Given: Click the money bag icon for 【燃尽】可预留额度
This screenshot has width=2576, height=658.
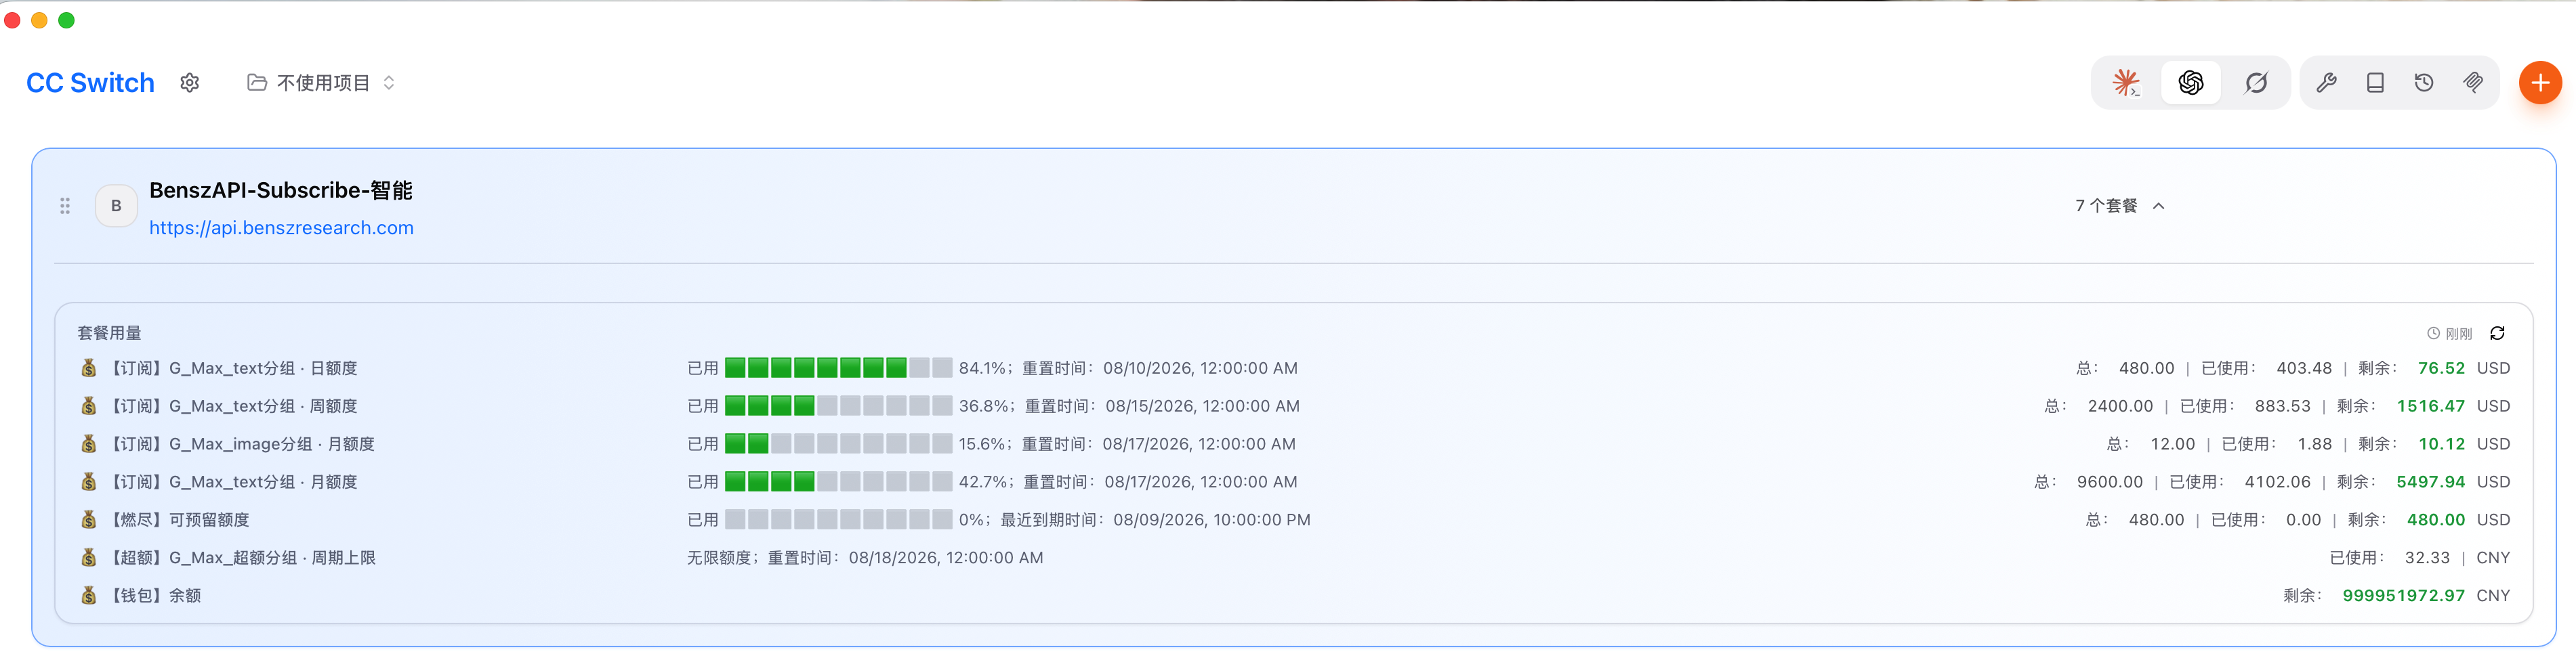Looking at the screenshot, I should [x=89, y=520].
